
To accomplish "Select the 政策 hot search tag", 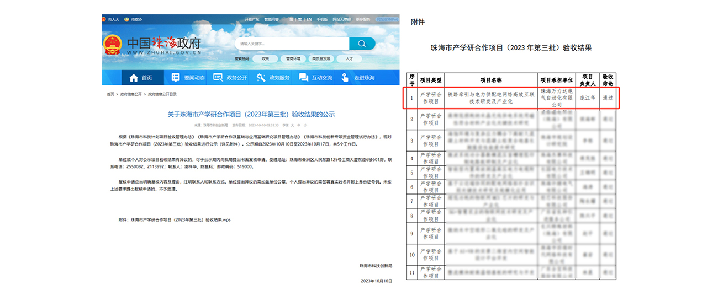I will [x=266, y=58].
